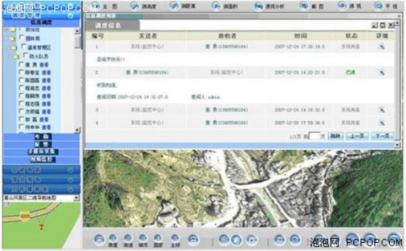This screenshot has height=251, width=406.
Task: Check the 温泉管理区 checkbox
Action: [x=24, y=47]
